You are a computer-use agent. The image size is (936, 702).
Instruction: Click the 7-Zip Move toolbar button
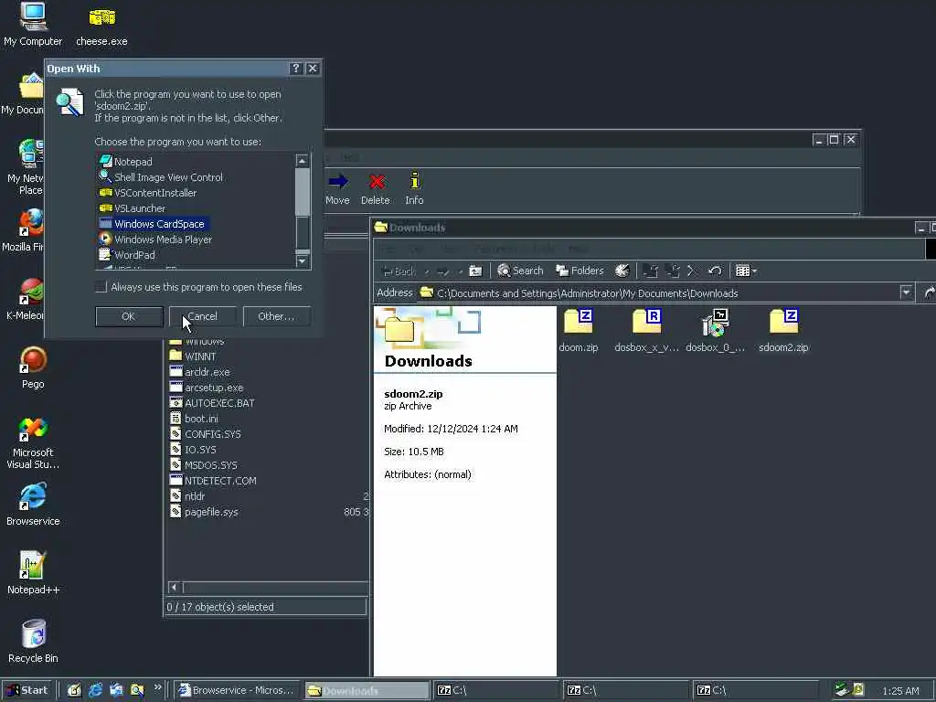point(337,188)
